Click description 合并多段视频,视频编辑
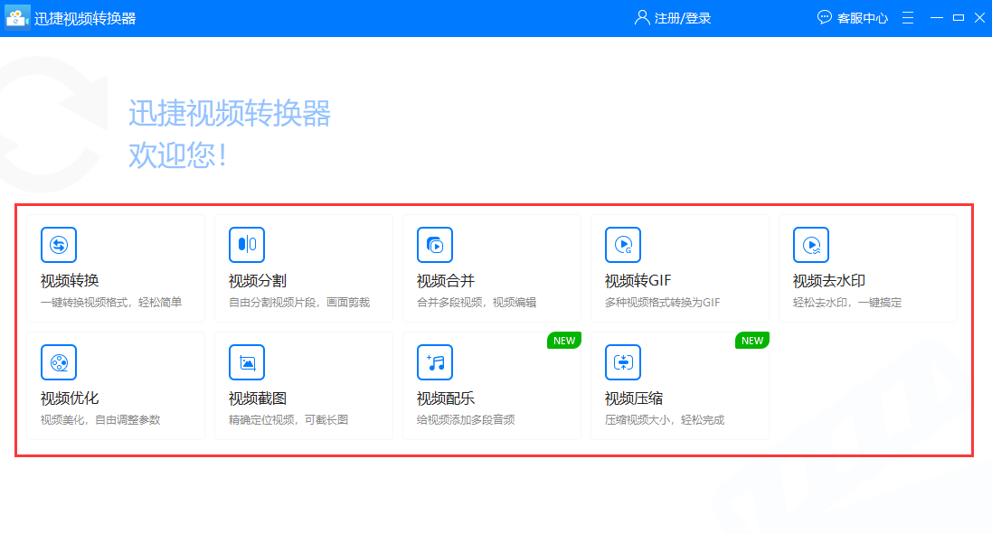 coord(477,303)
